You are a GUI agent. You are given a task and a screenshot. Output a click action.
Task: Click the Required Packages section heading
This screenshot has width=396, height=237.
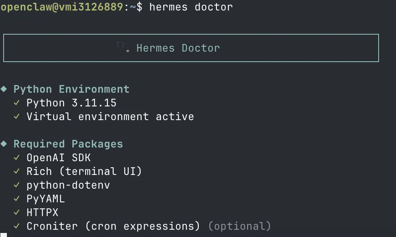click(x=68, y=144)
